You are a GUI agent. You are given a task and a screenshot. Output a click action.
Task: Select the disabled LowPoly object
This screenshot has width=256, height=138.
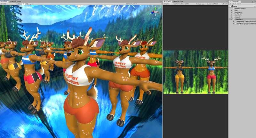pos(238,15)
